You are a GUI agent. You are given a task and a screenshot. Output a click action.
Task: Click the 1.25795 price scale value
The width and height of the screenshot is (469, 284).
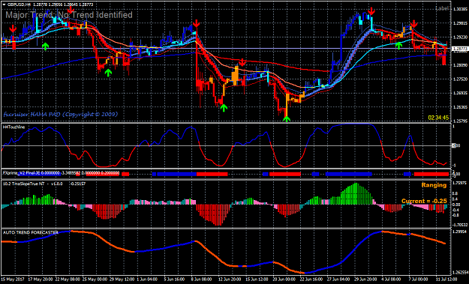(x=460, y=121)
